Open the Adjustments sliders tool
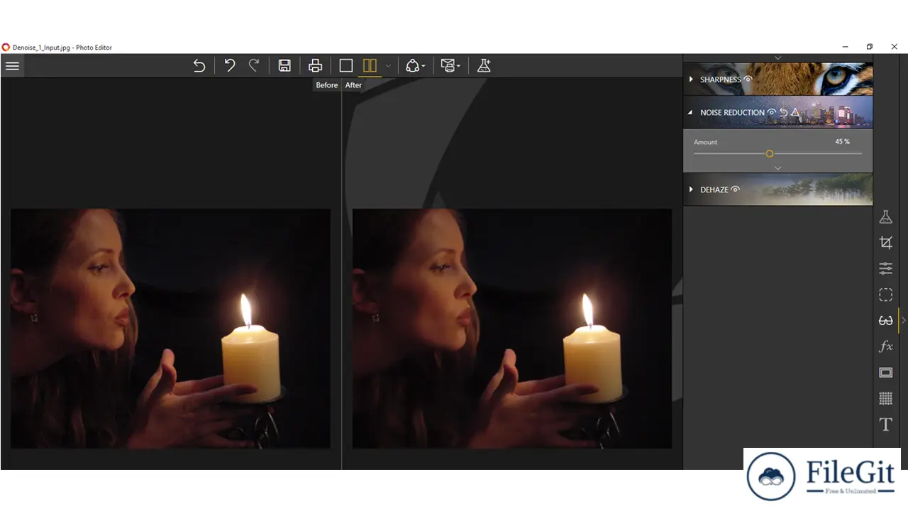 click(x=886, y=268)
